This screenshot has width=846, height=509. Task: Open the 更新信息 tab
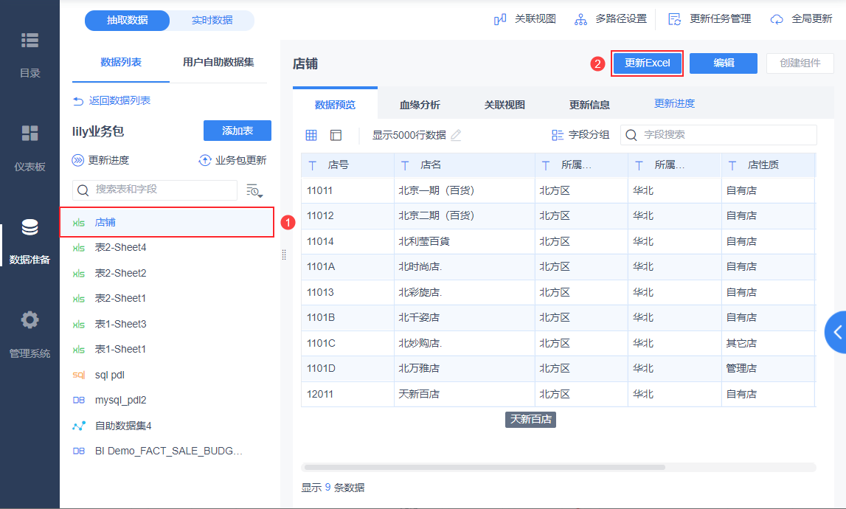point(589,105)
